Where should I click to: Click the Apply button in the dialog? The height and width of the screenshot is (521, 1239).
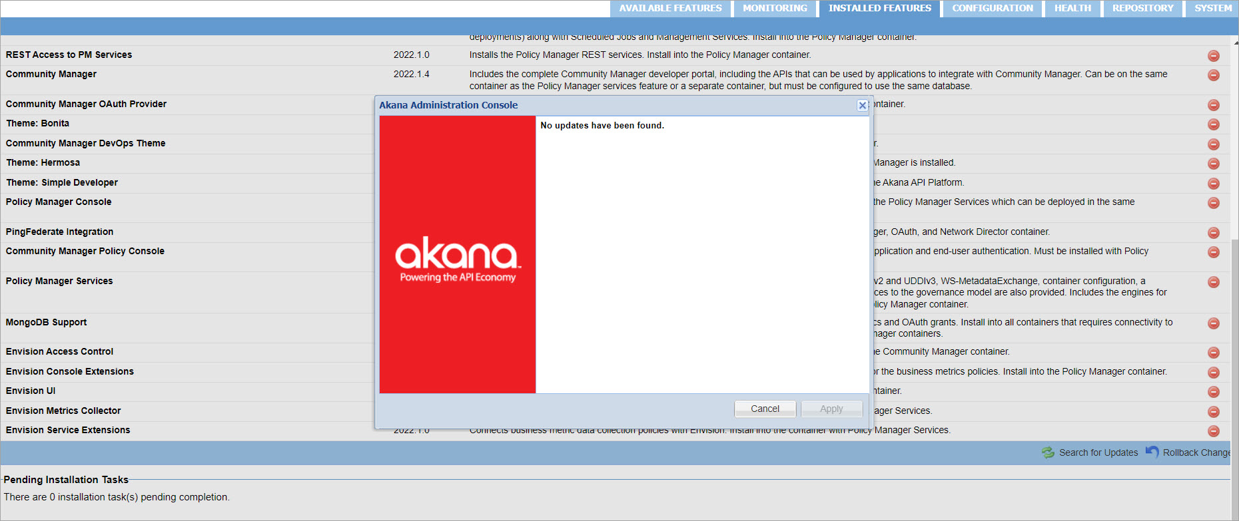coord(831,409)
